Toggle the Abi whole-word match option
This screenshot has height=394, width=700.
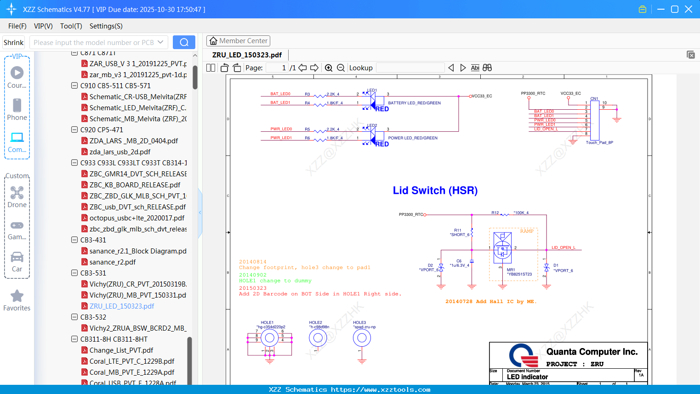(475, 68)
